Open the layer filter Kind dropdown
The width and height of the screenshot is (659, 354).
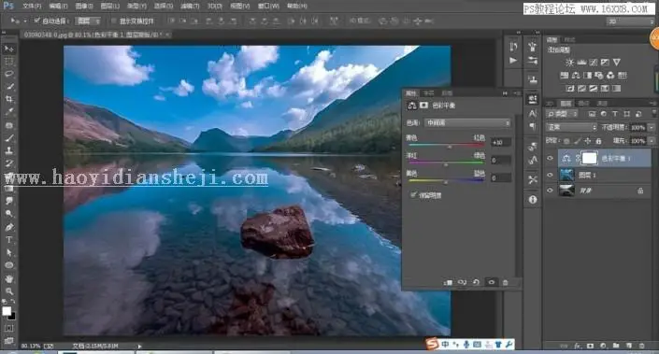(x=562, y=114)
